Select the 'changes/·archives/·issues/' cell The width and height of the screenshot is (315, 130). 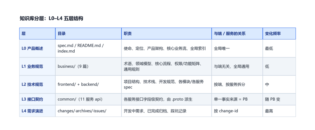[x=88, y=111]
